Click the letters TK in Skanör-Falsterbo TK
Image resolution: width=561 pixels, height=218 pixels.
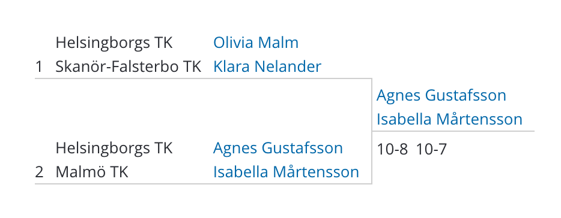pos(192,66)
